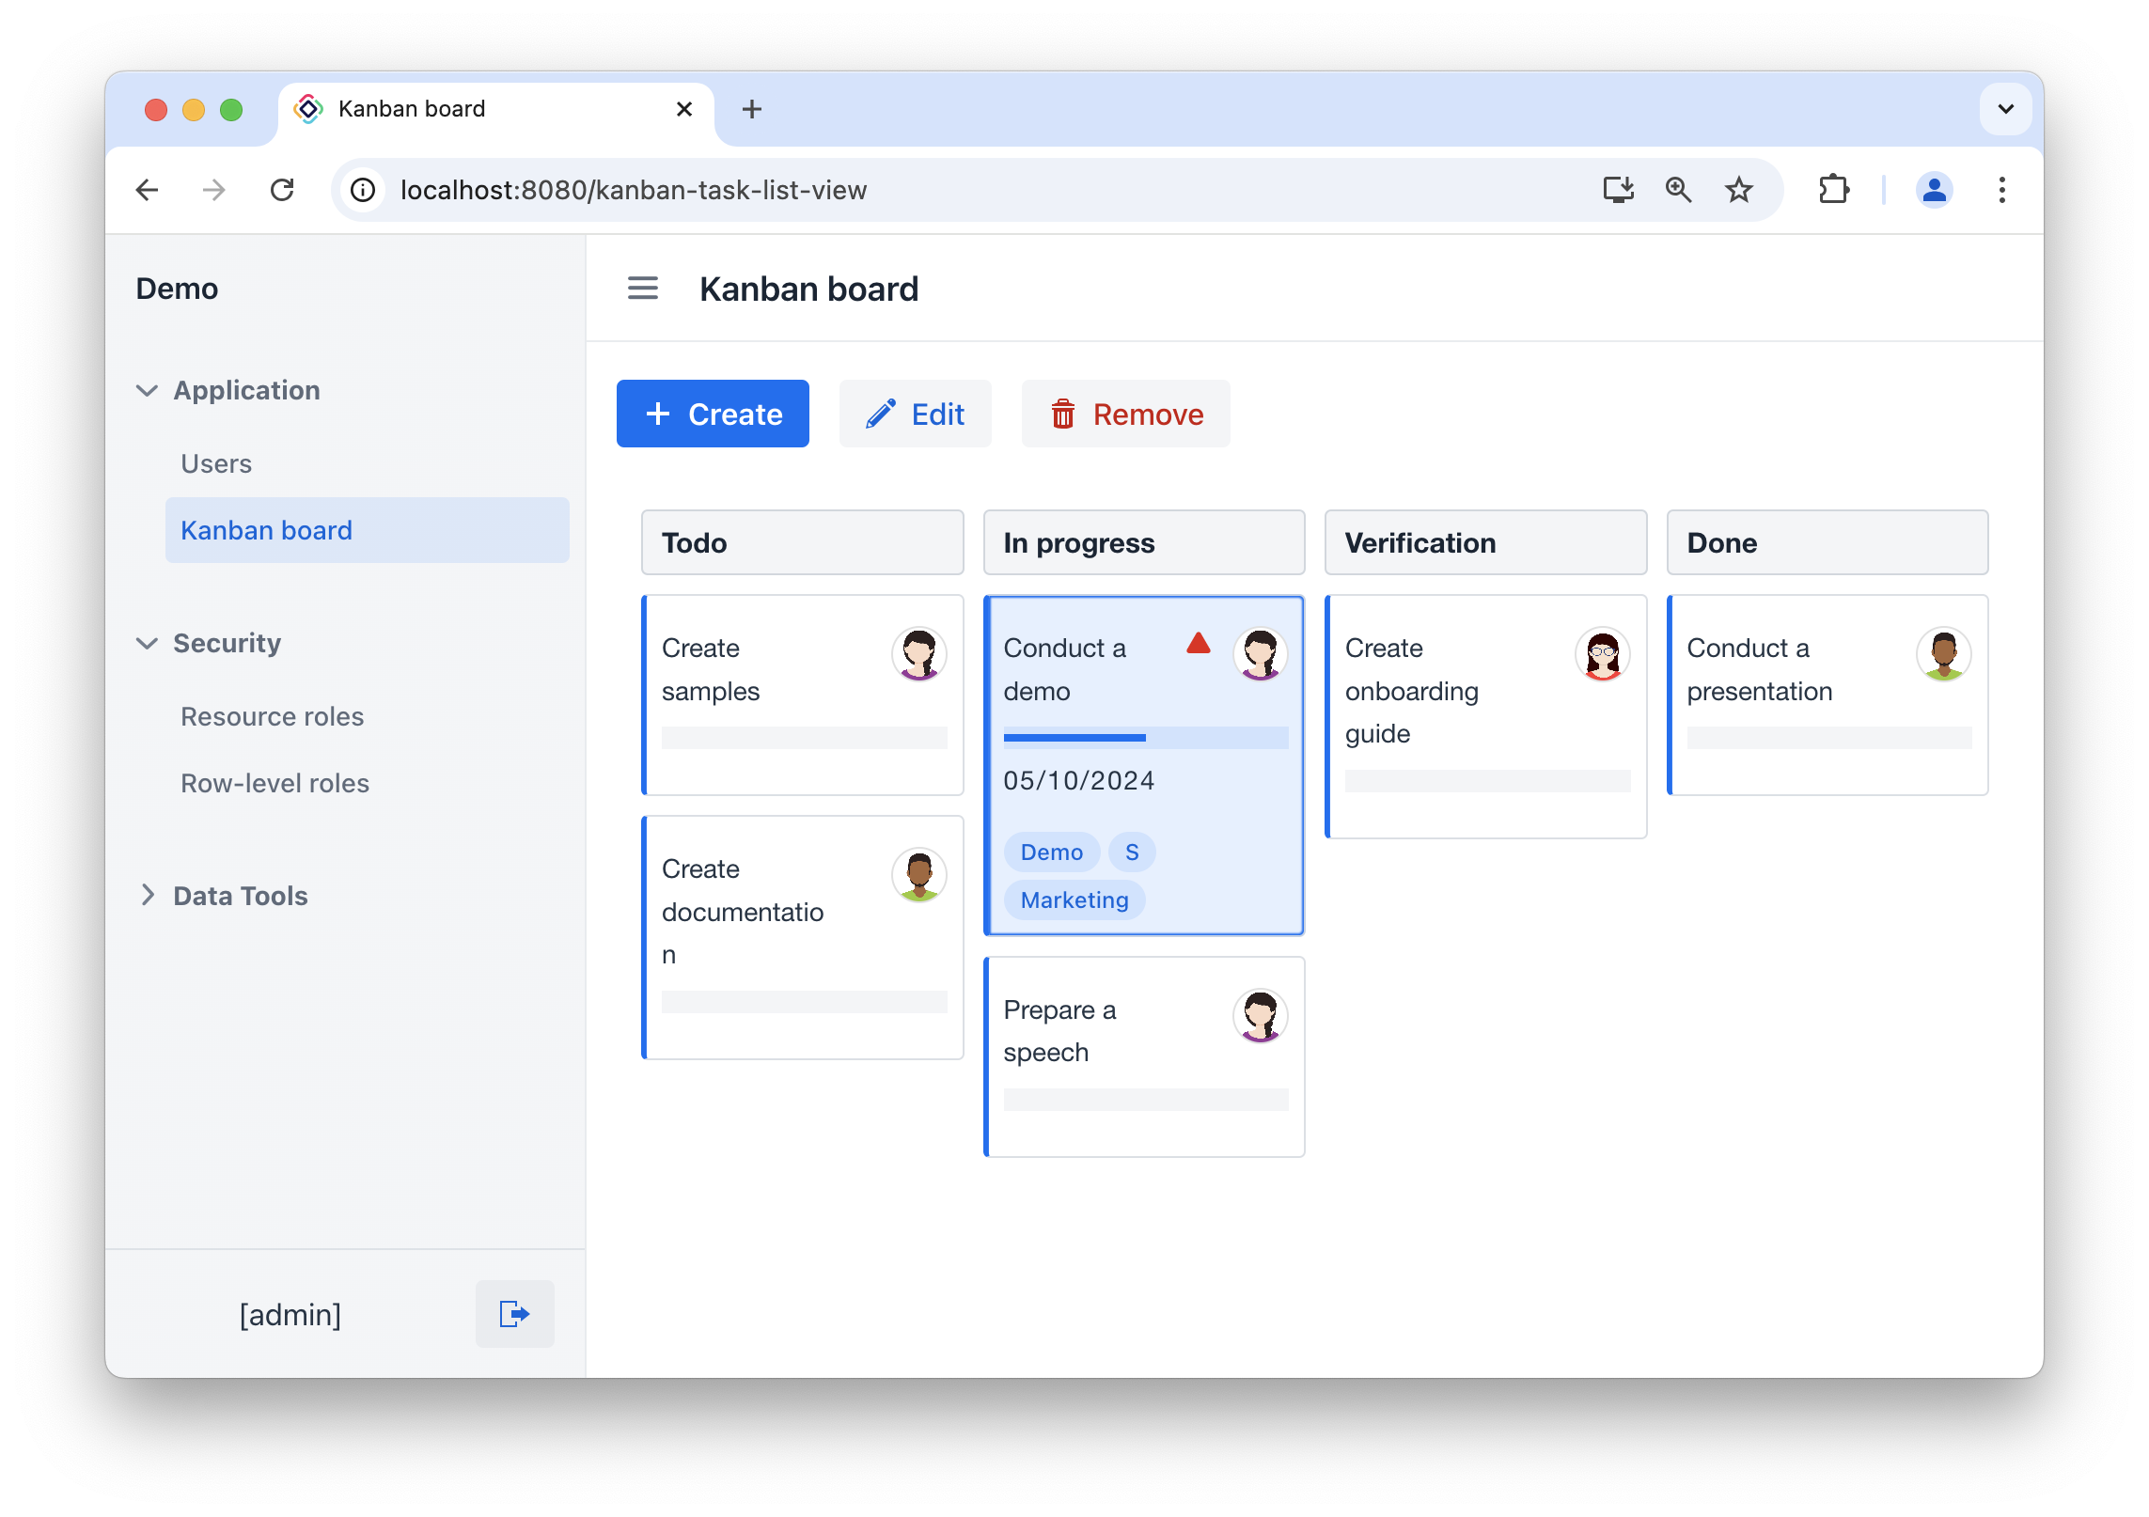Open the Users page in the sidebar
This screenshot has width=2149, height=1517.
216,462
